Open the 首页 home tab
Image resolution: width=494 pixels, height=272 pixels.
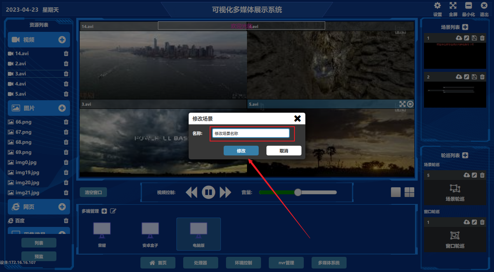tap(158, 263)
